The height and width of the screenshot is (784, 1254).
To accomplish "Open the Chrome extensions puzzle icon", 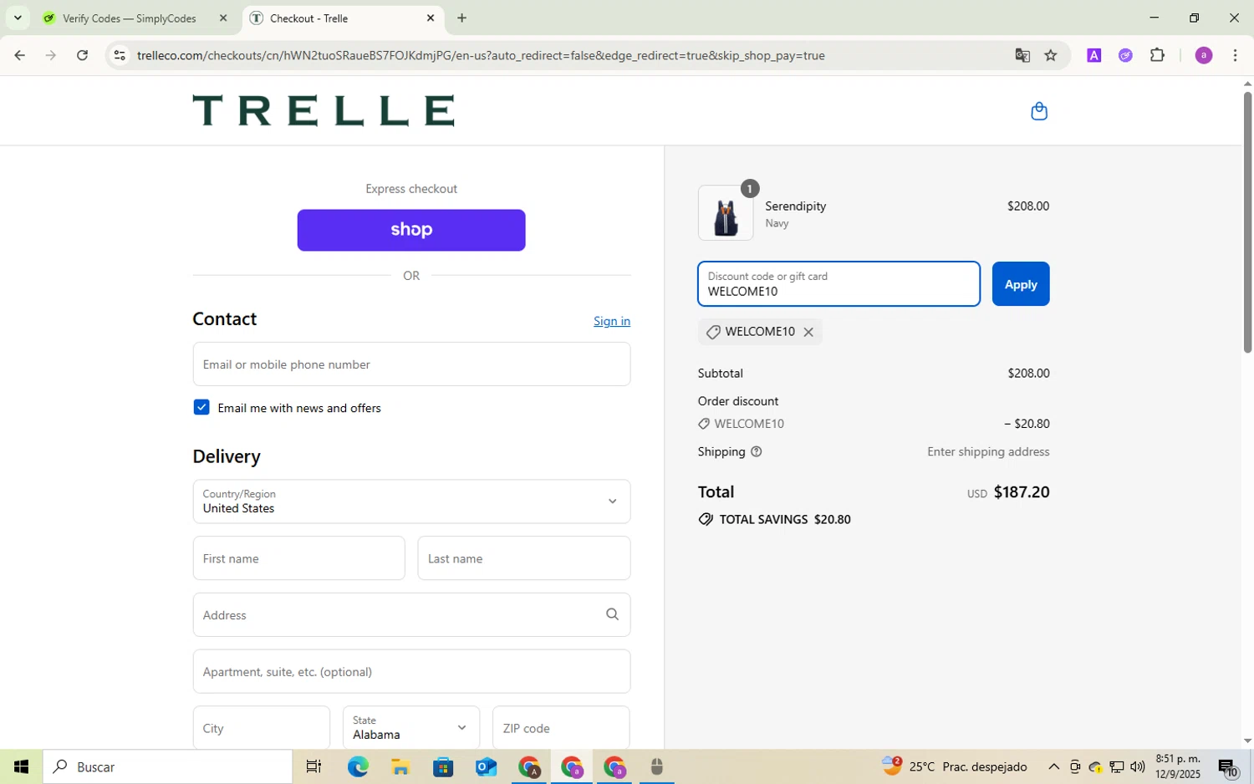I will click(x=1157, y=55).
